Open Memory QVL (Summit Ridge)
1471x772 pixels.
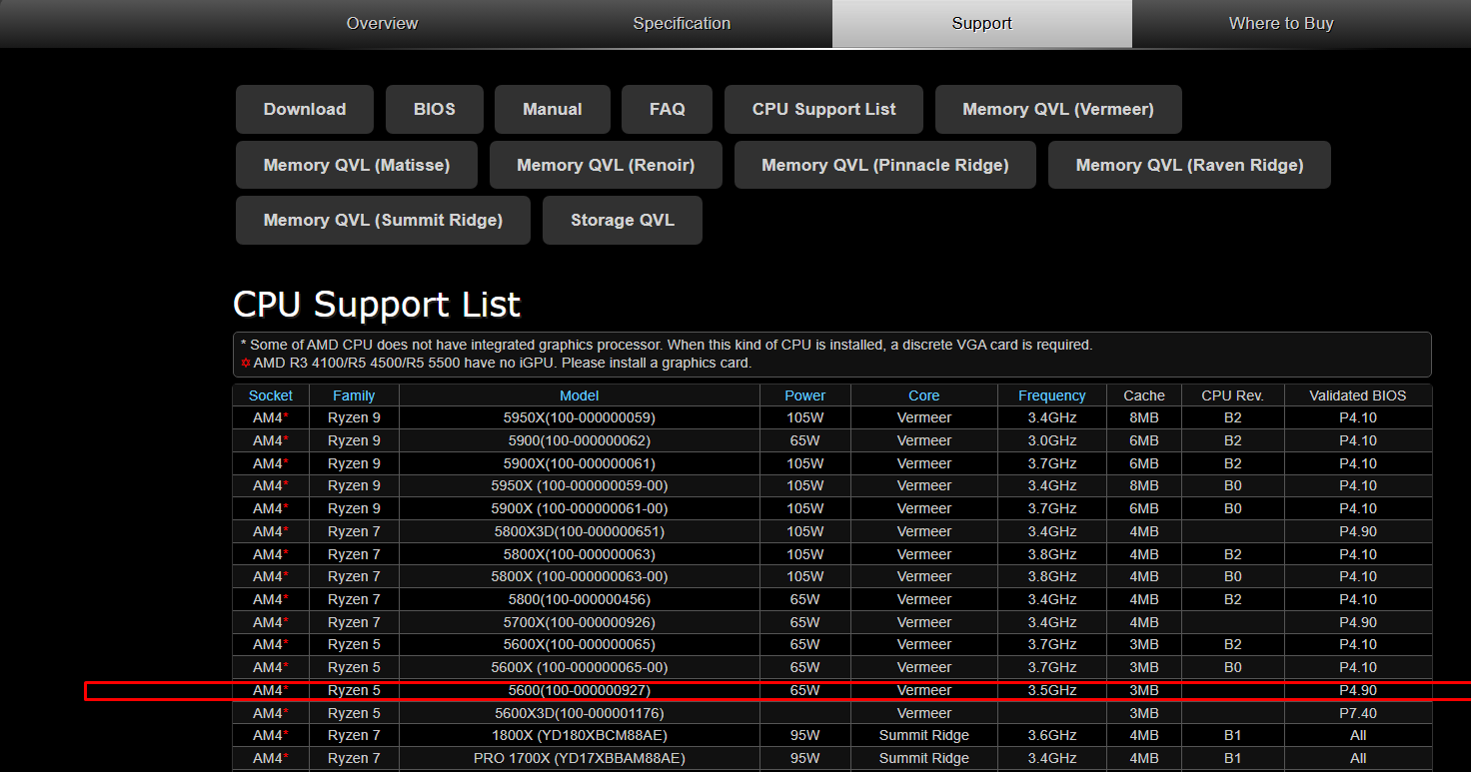click(x=383, y=221)
